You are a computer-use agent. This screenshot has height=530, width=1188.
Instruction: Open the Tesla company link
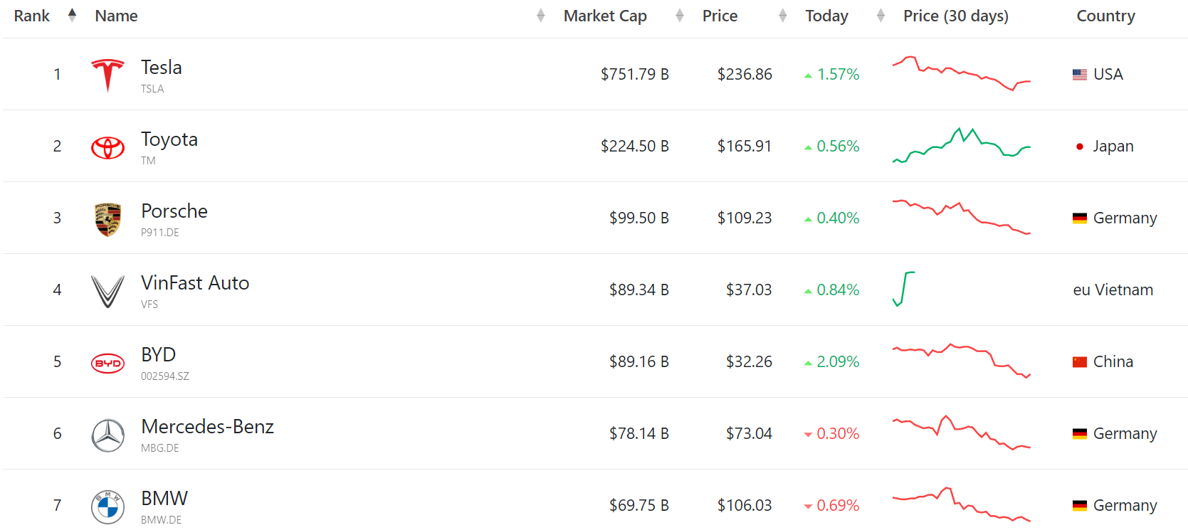pos(162,68)
